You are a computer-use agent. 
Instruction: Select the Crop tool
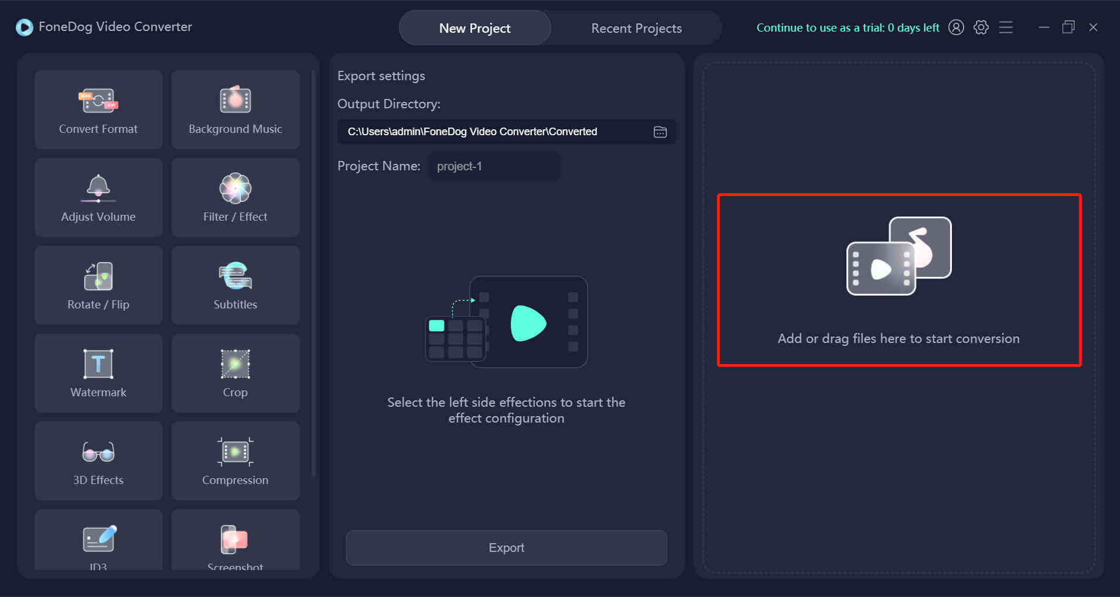pyautogui.click(x=235, y=373)
